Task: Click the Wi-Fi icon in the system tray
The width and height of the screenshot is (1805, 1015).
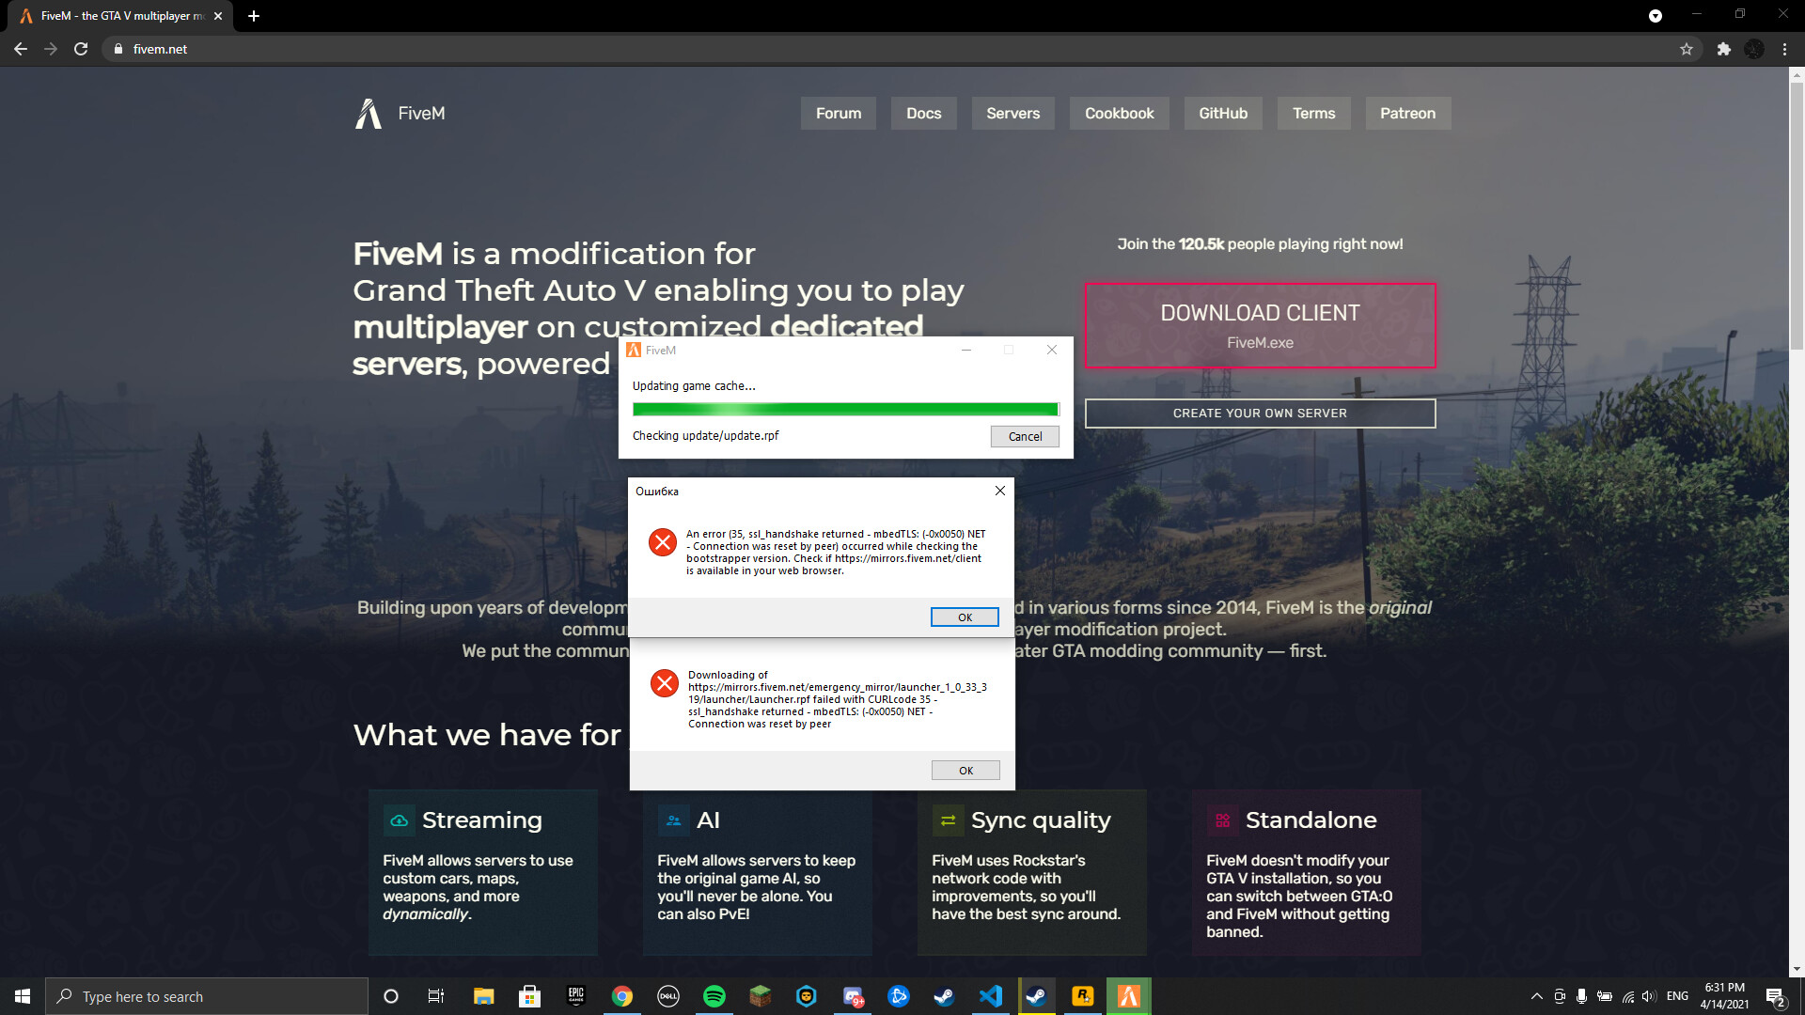Action: [1626, 996]
